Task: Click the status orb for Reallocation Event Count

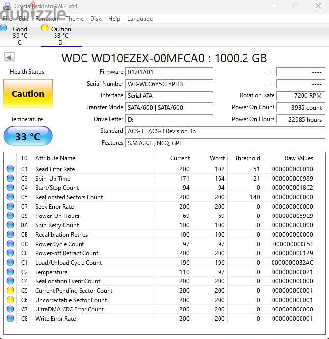Action: point(10,281)
